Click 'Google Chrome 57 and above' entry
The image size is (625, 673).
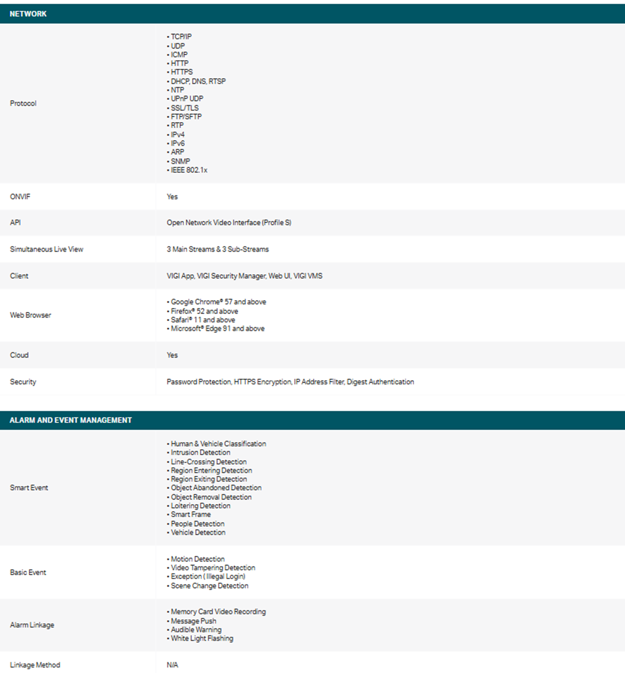pos(218,302)
